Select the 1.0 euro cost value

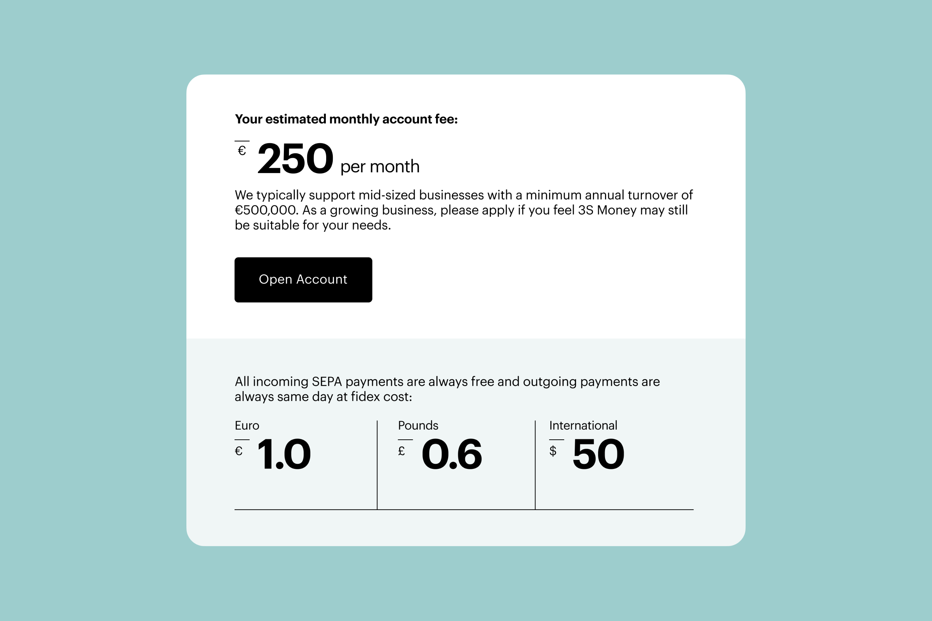pos(284,454)
